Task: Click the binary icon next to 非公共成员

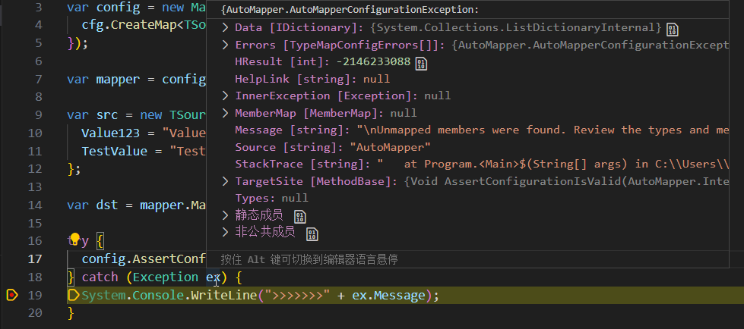Action: click(312, 233)
